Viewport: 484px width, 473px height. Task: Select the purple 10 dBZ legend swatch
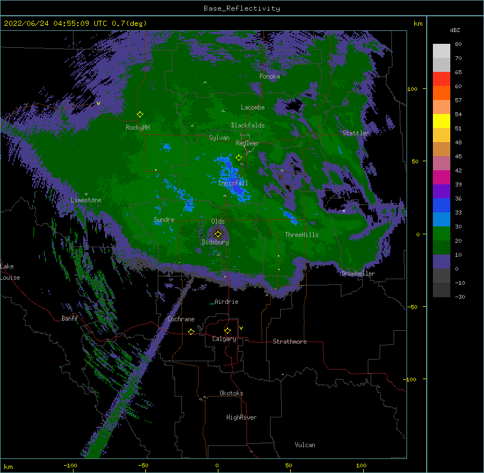[441, 262]
